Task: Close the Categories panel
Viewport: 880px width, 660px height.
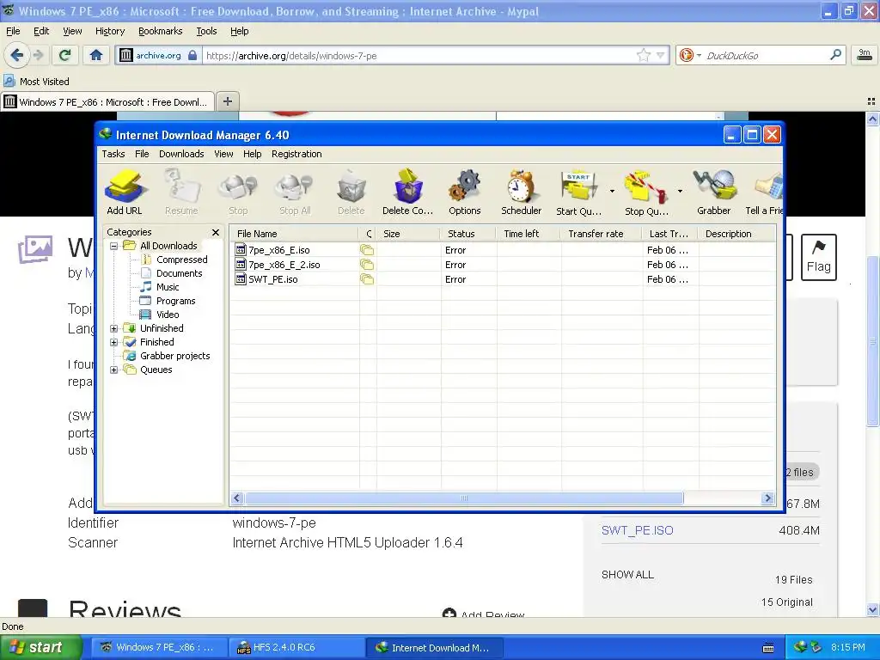Action: [216, 232]
